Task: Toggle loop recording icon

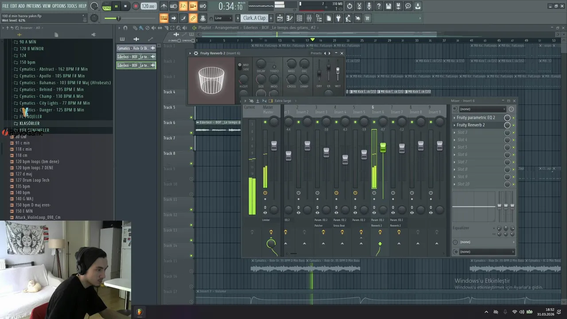Action: 203,6
